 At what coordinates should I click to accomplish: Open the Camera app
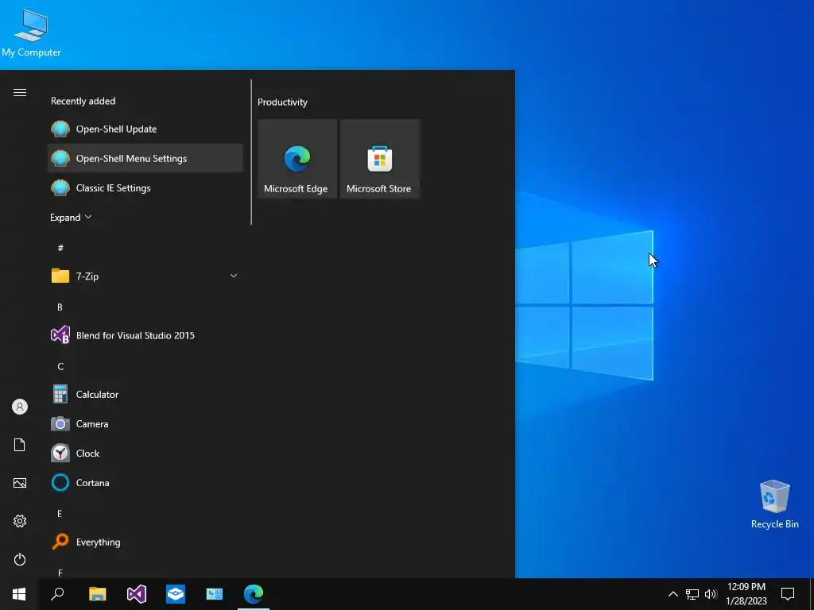pos(145,424)
